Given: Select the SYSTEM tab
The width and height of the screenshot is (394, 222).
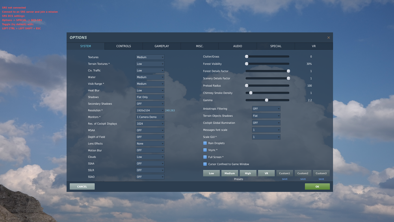Looking at the screenshot, I should pyautogui.click(x=85, y=46).
